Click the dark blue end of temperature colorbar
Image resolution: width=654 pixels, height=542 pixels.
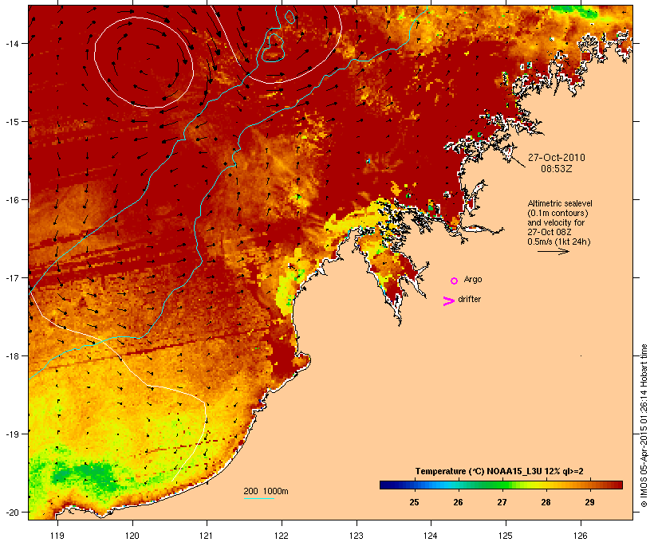(386, 485)
